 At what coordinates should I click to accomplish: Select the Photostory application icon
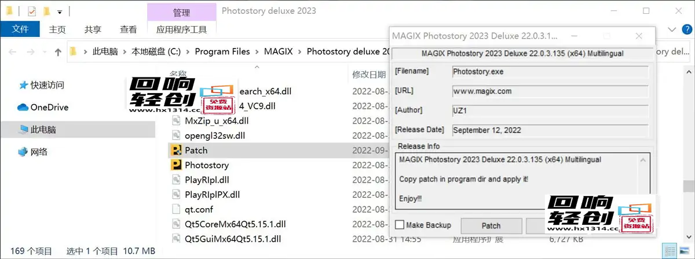[176, 165]
